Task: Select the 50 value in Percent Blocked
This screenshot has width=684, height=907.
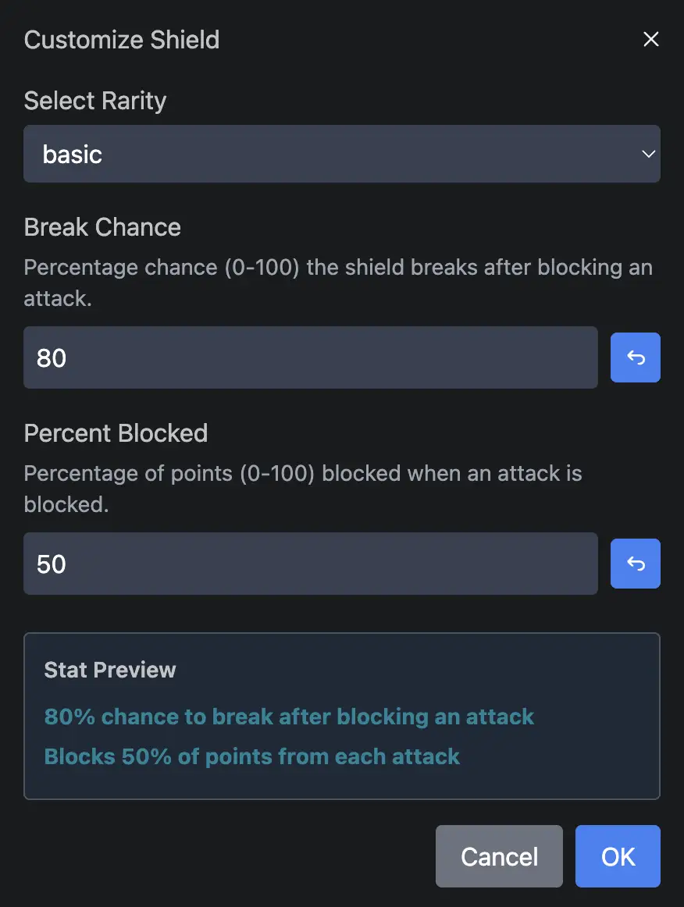Action: (x=52, y=564)
